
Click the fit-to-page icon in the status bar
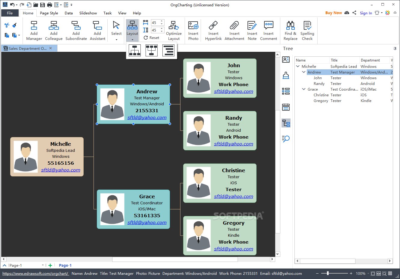[x=373, y=273]
